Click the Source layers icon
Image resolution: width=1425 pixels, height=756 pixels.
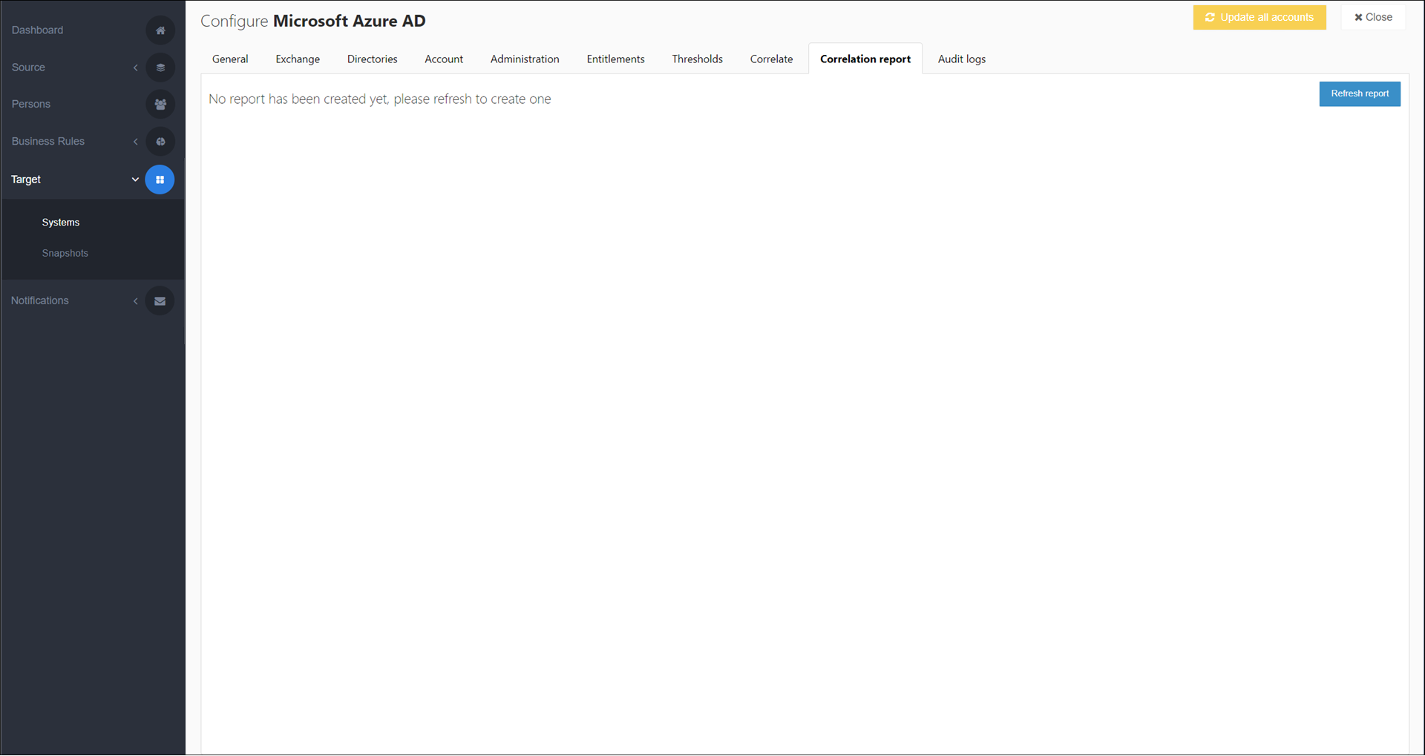click(x=160, y=68)
